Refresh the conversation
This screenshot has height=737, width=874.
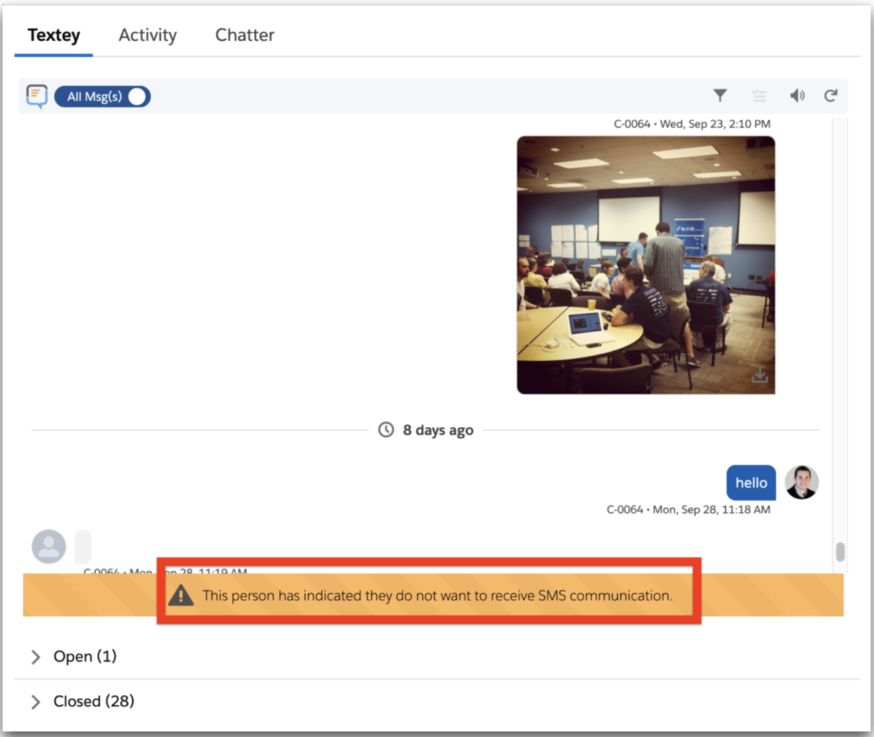coord(831,96)
